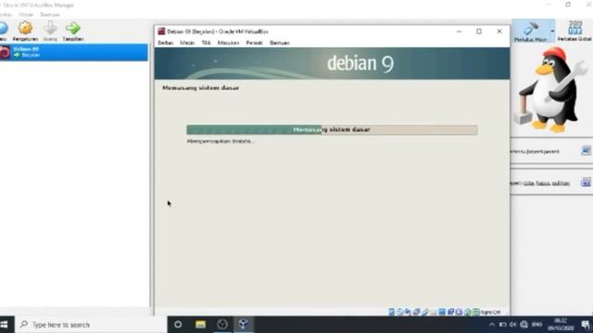Click the USB devices icon in VM status bar
Image resolution: width=593 pixels, height=333 pixels.
click(x=425, y=312)
